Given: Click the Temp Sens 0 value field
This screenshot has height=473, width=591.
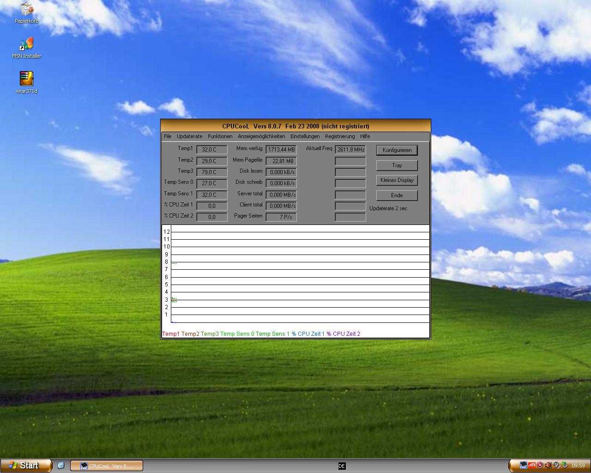Looking at the screenshot, I should [x=212, y=183].
